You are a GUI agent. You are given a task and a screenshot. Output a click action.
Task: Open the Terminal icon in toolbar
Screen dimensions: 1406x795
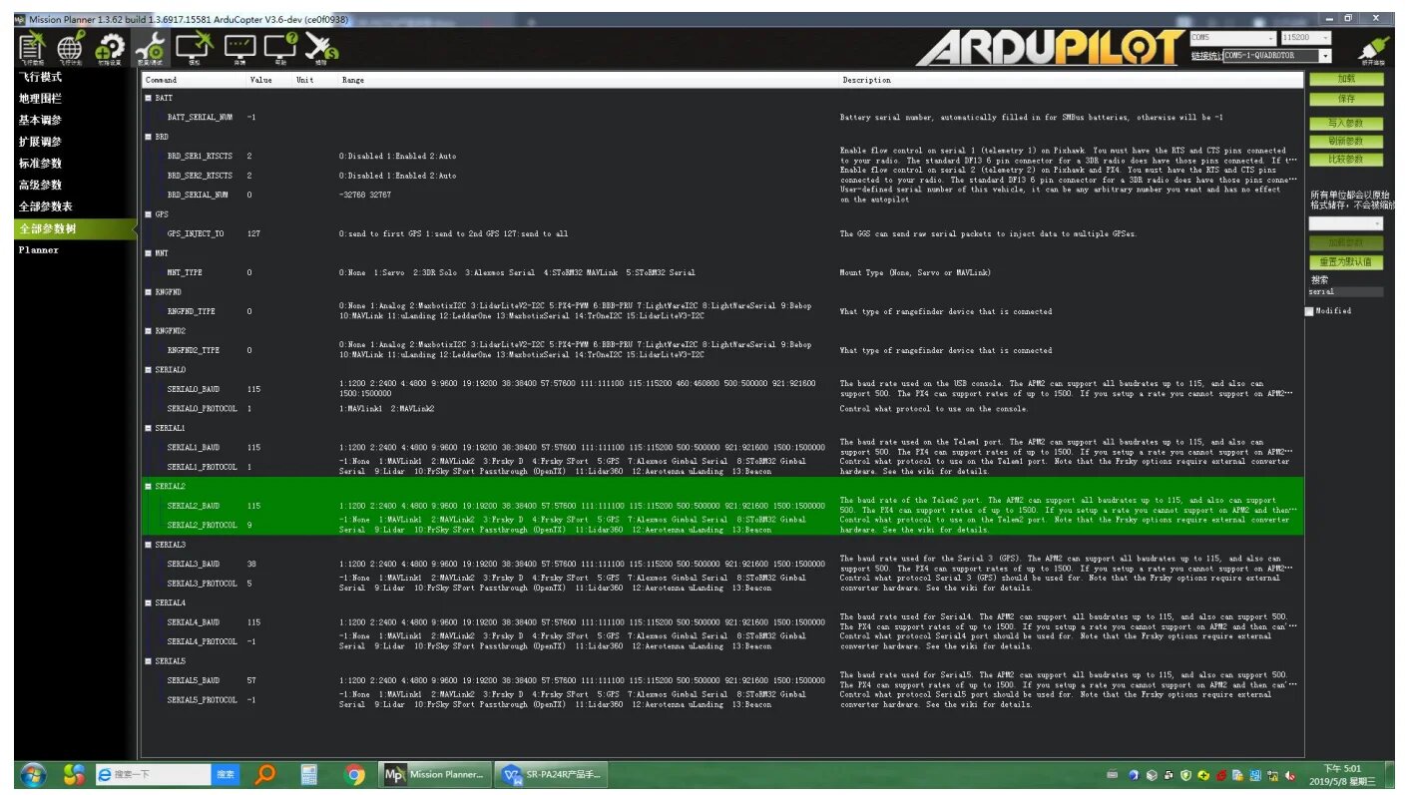point(239,46)
